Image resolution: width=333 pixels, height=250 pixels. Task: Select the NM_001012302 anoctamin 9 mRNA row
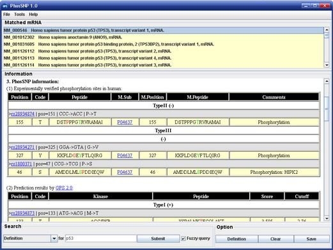click(x=163, y=37)
